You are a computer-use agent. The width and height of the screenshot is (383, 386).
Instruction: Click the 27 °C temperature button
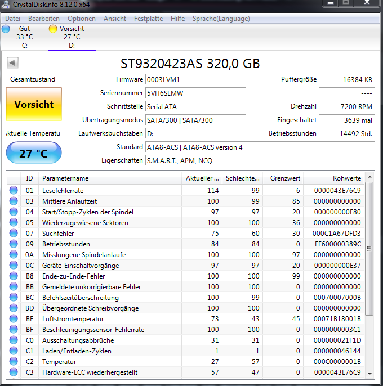[34, 152]
